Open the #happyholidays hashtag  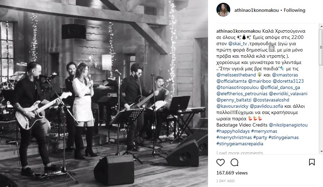pyautogui.click(x=233, y=131)
